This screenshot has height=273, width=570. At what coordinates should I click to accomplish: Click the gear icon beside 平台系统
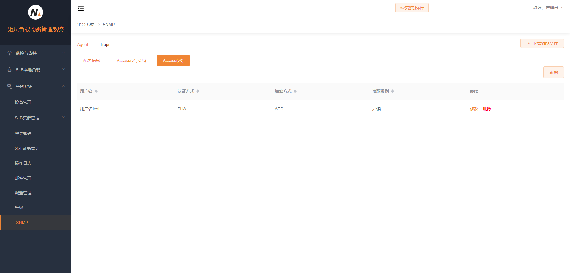9,86
